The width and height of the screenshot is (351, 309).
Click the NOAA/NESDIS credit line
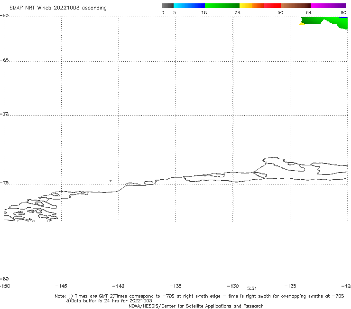(196, 306)
